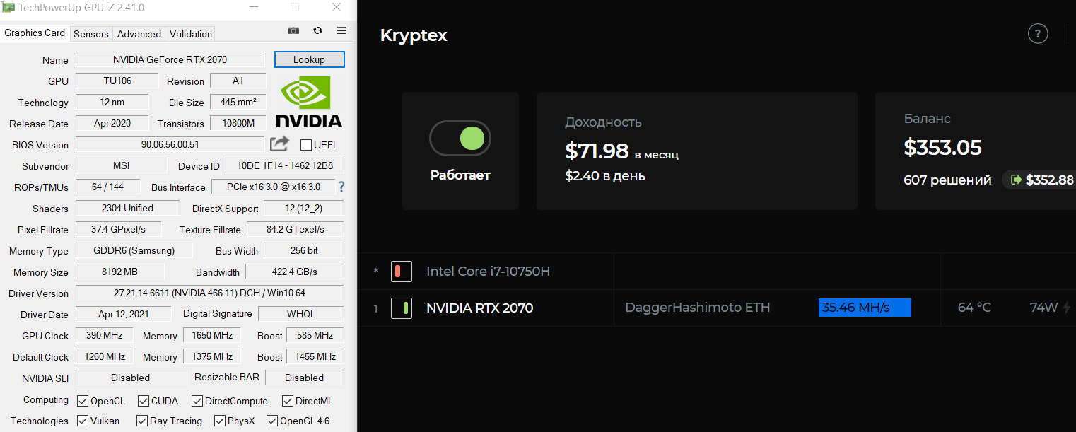Screen dimensions: 1076x432
Task: Click the Shaders field showing 2304 Unified
Action: coord(127,208)
